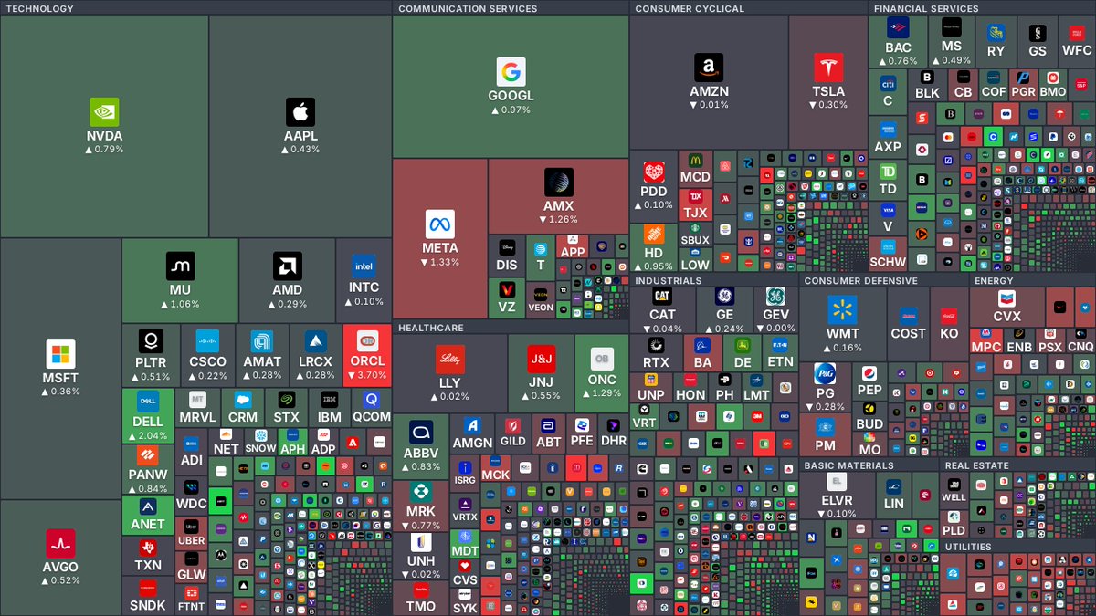Open the AMX logo tile

[x=558, y=183]
